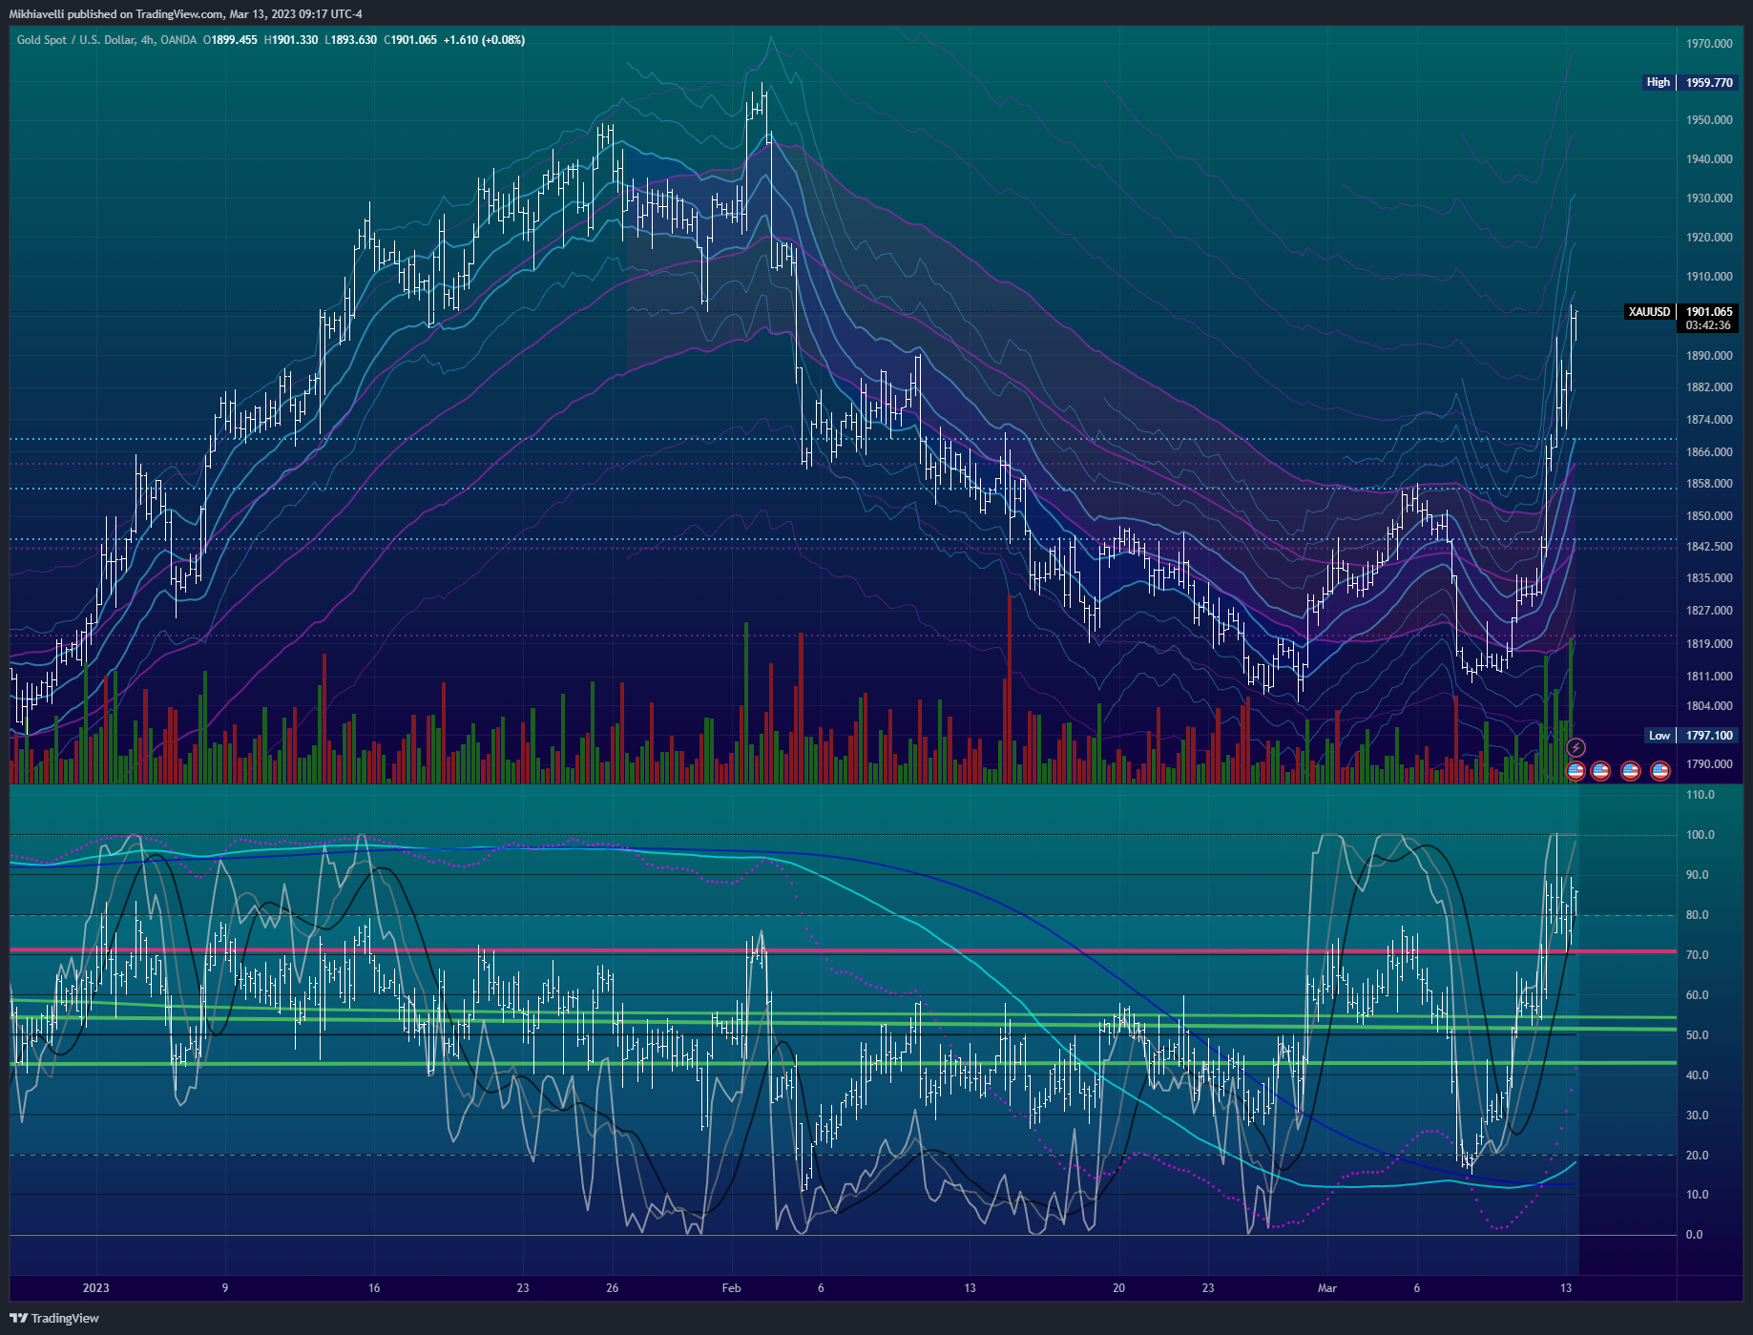Click the current price label on the price axis
Image resolution: width=1753 pixels, height=1335 pixels.
click(1709, 312)
